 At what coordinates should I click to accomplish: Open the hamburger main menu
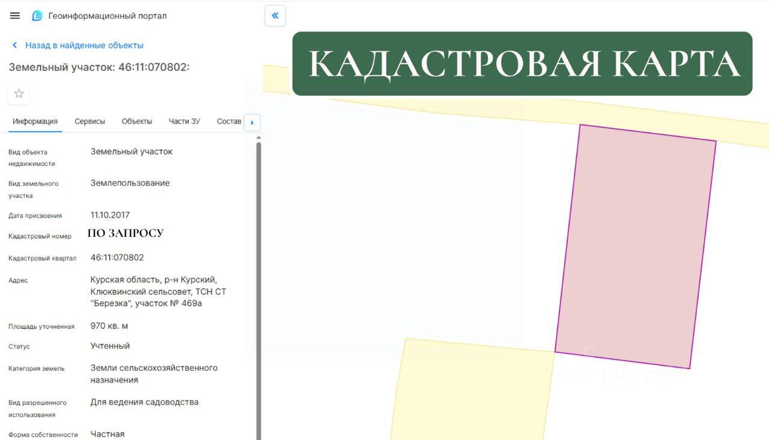pyautogui.click(x=15, y=16)
